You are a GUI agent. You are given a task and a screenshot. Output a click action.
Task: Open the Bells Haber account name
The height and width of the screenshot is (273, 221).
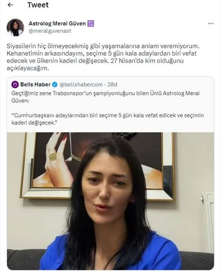(x=35, y=84)
